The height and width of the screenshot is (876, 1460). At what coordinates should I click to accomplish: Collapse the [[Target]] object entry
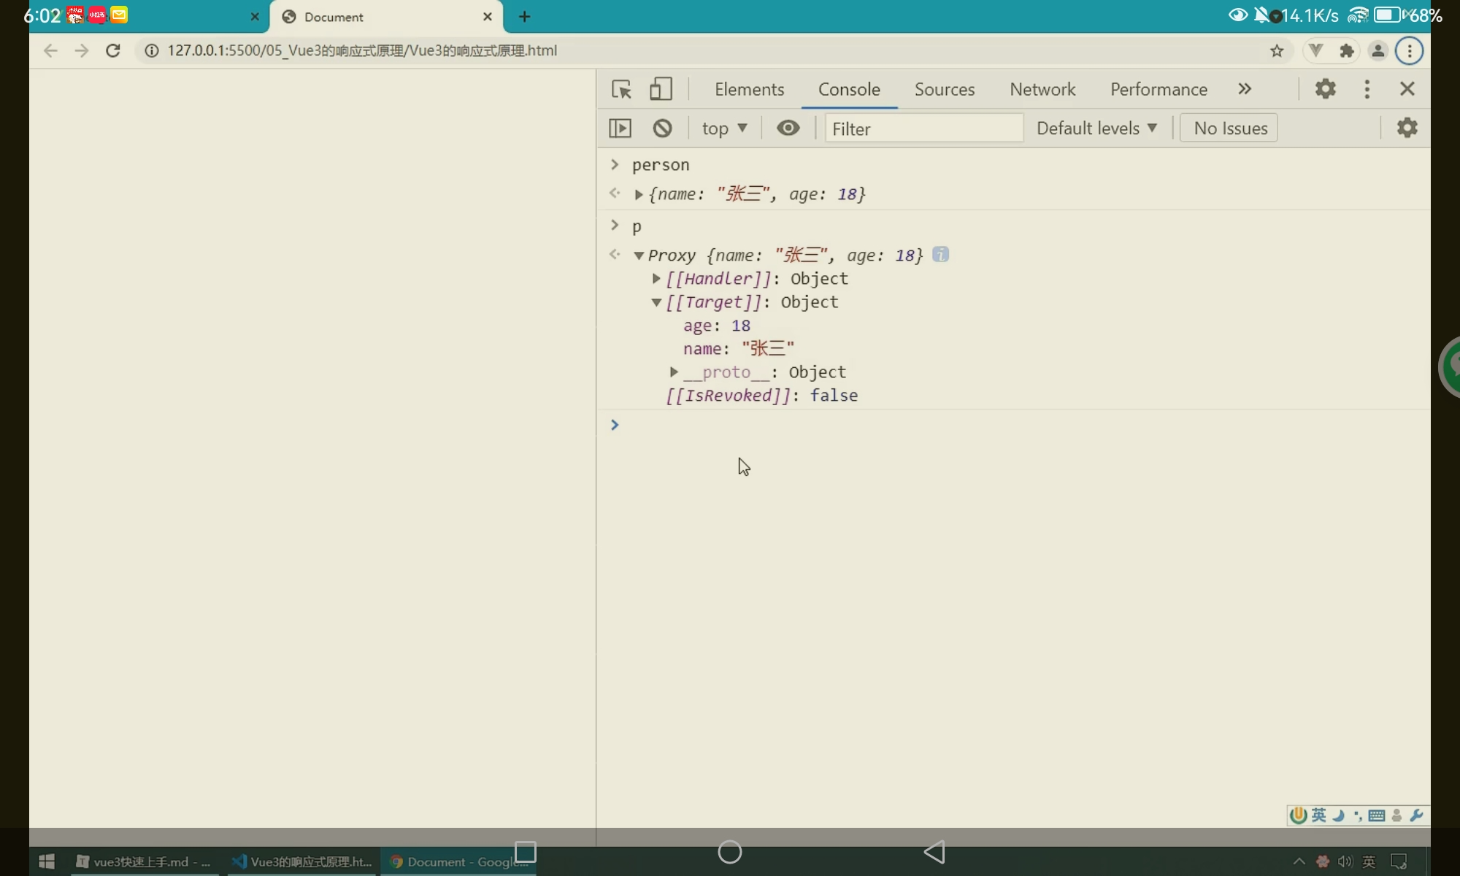[656, 302]
